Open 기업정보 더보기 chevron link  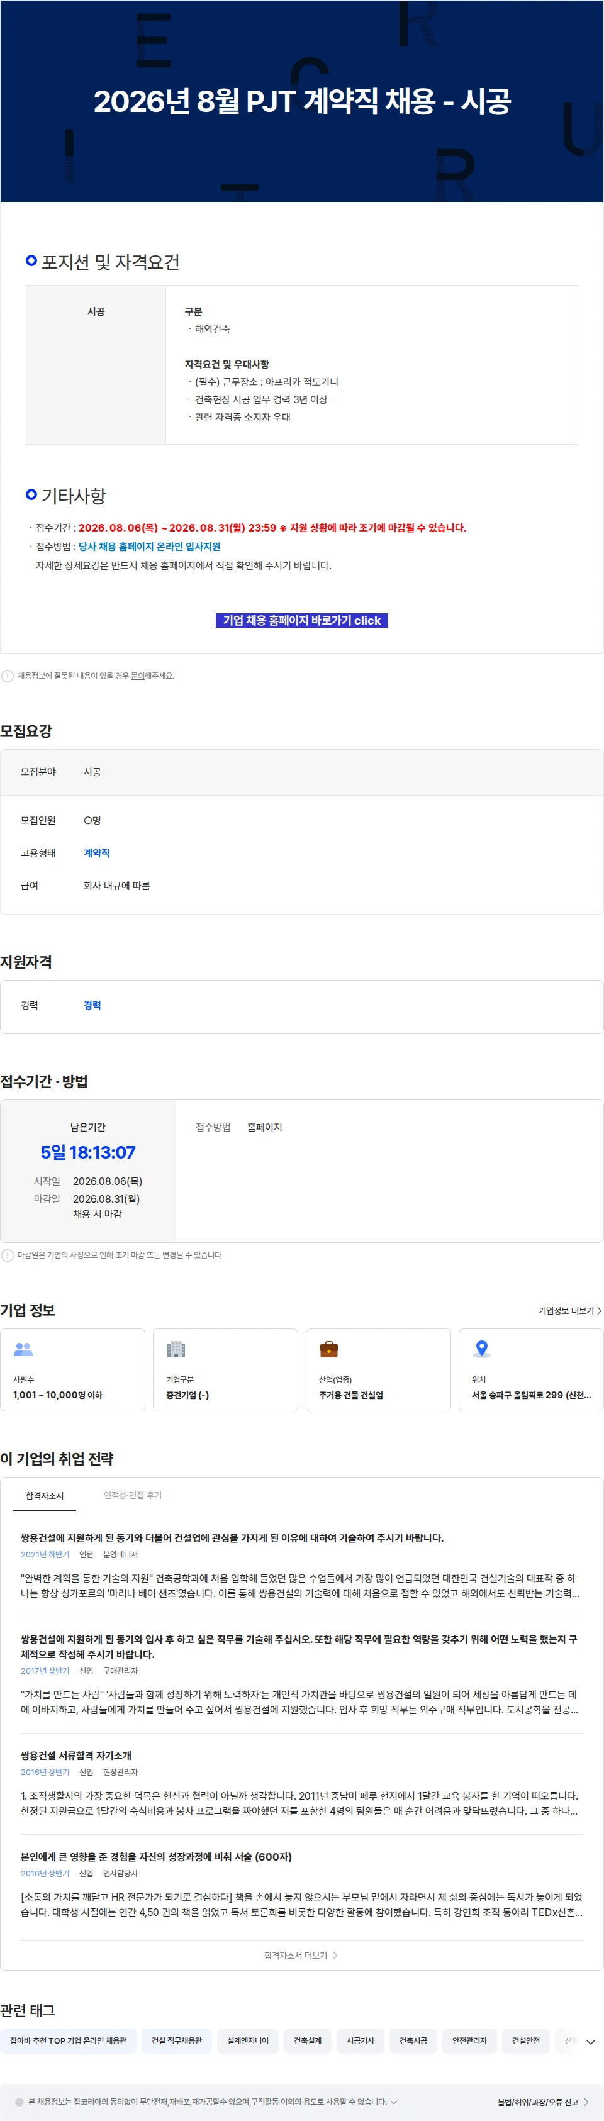(x=569, y=1311)
